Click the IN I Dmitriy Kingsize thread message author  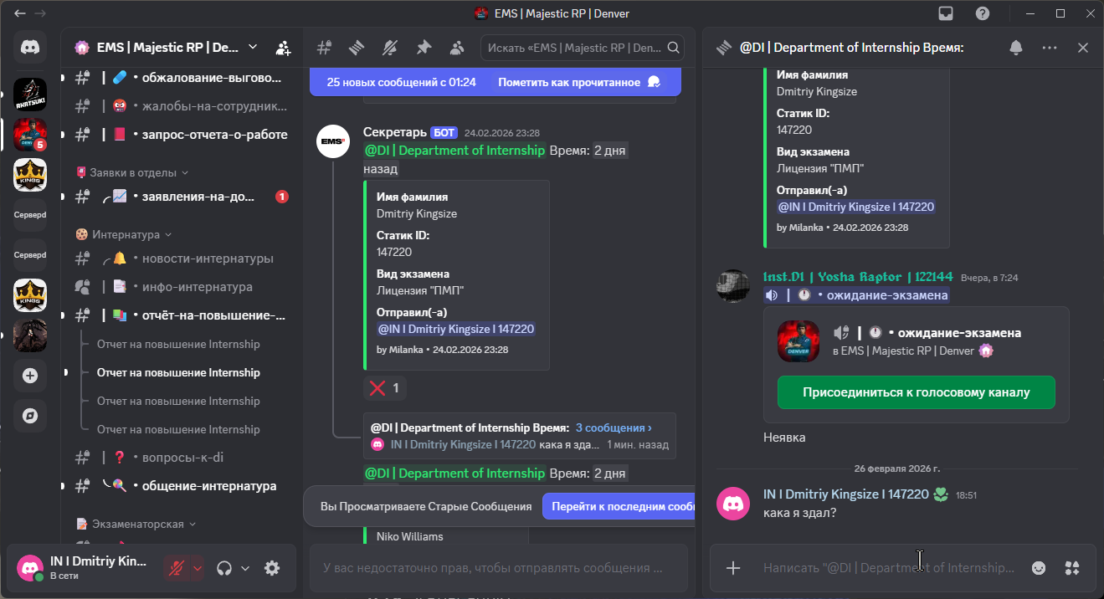click(845, 494)
